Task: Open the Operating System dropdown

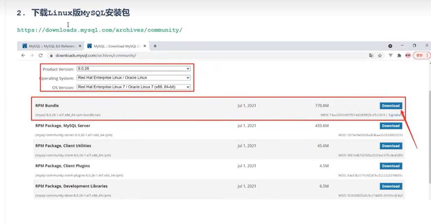Action: 133,78
